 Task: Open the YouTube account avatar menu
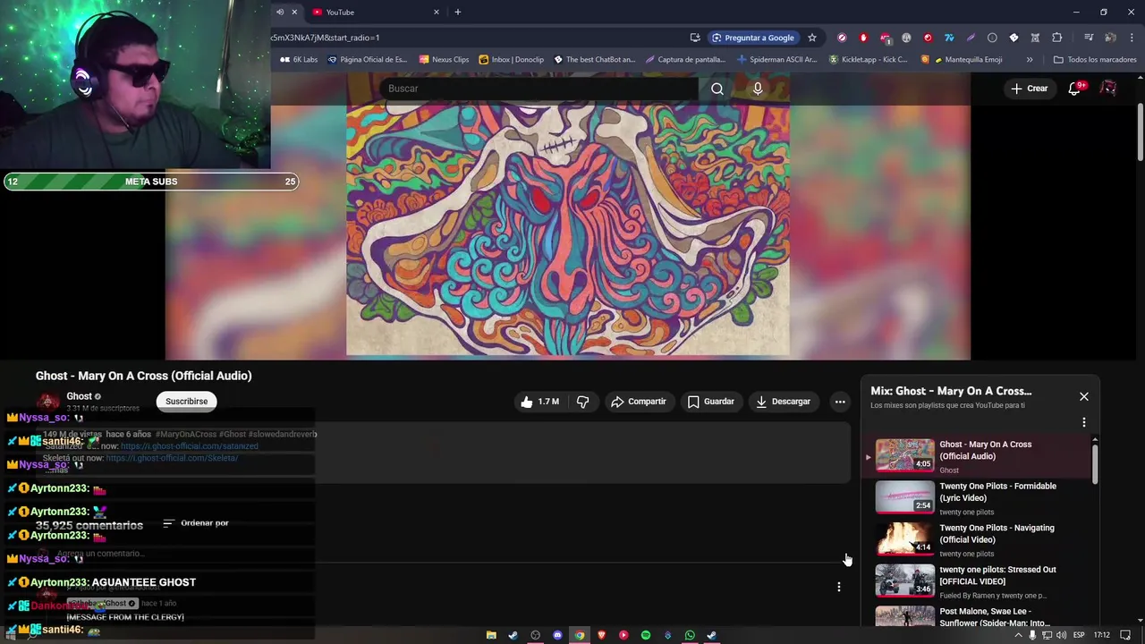click(1108, 89)
